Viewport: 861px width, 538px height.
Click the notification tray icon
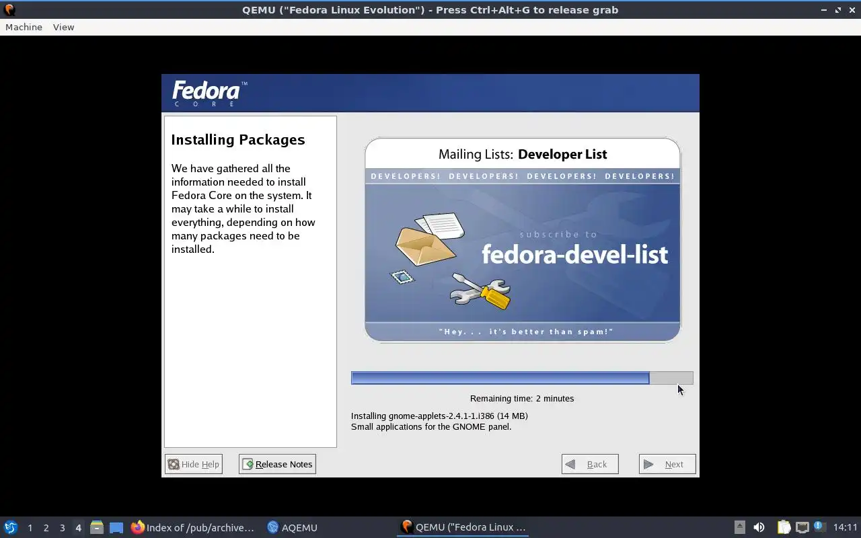819,527
